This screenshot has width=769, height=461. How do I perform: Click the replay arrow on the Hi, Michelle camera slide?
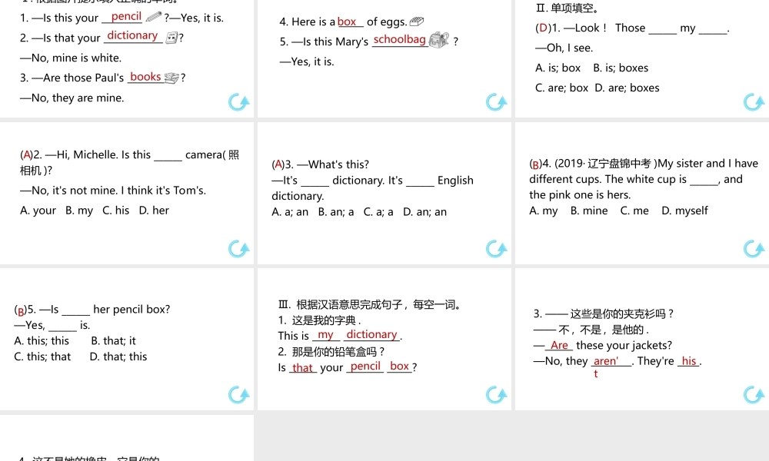coord(239,249)
